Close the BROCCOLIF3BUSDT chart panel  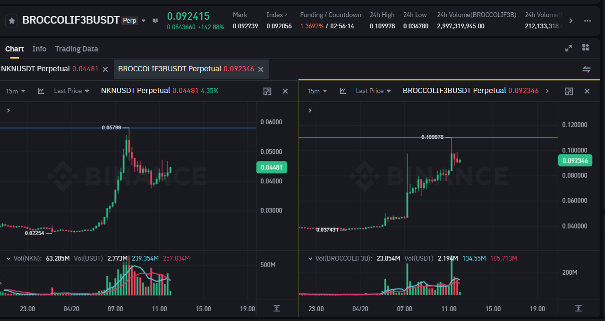pyautogui.click(x=587, y=91)
